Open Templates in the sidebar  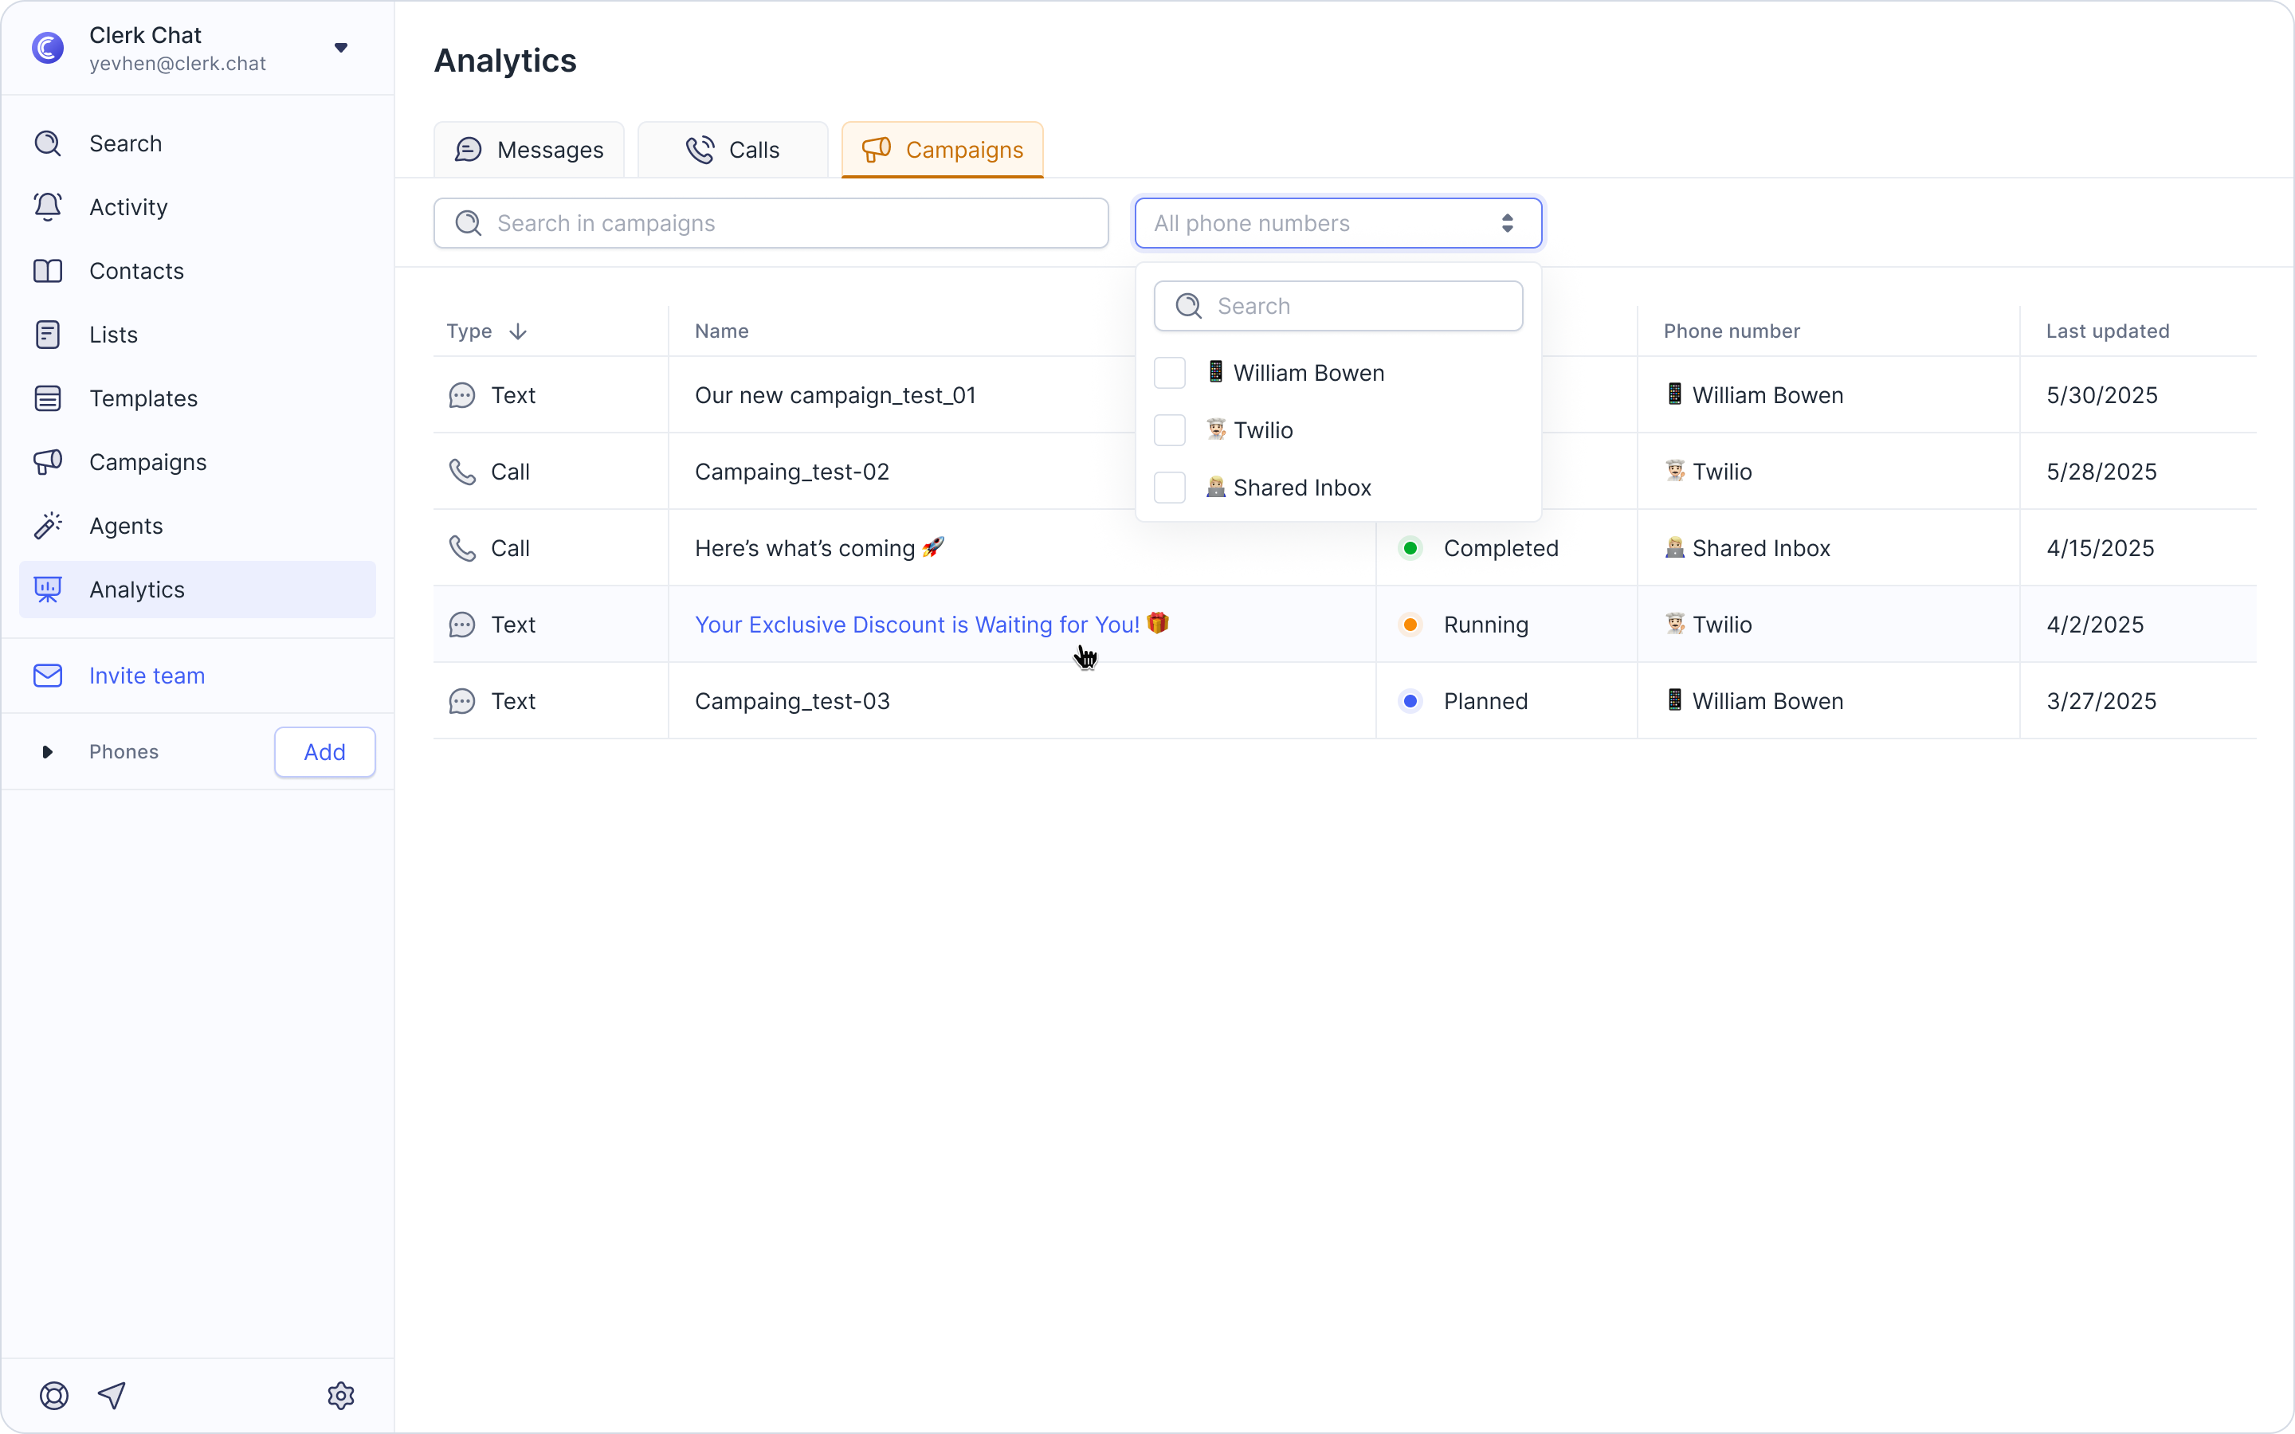pos(198,398)
